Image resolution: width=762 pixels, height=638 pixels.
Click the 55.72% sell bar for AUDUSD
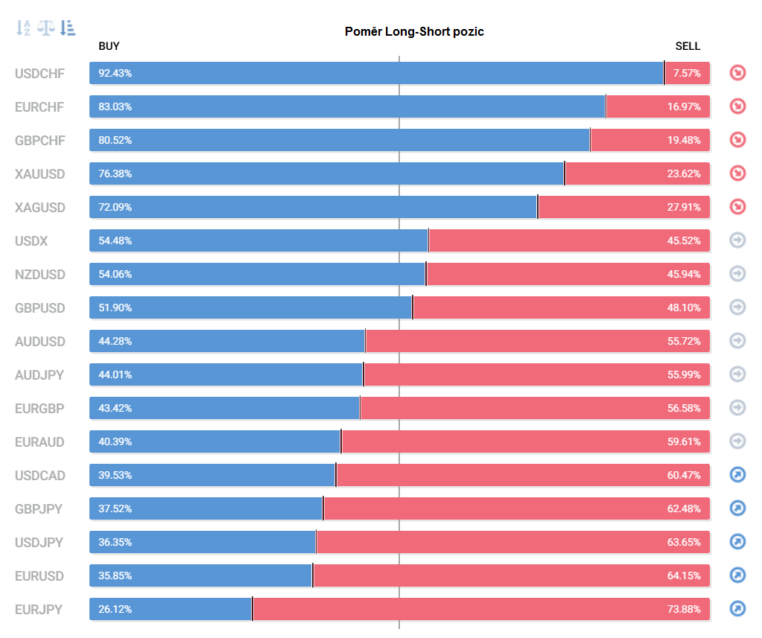pyautogui.click(x=537, y=341)
